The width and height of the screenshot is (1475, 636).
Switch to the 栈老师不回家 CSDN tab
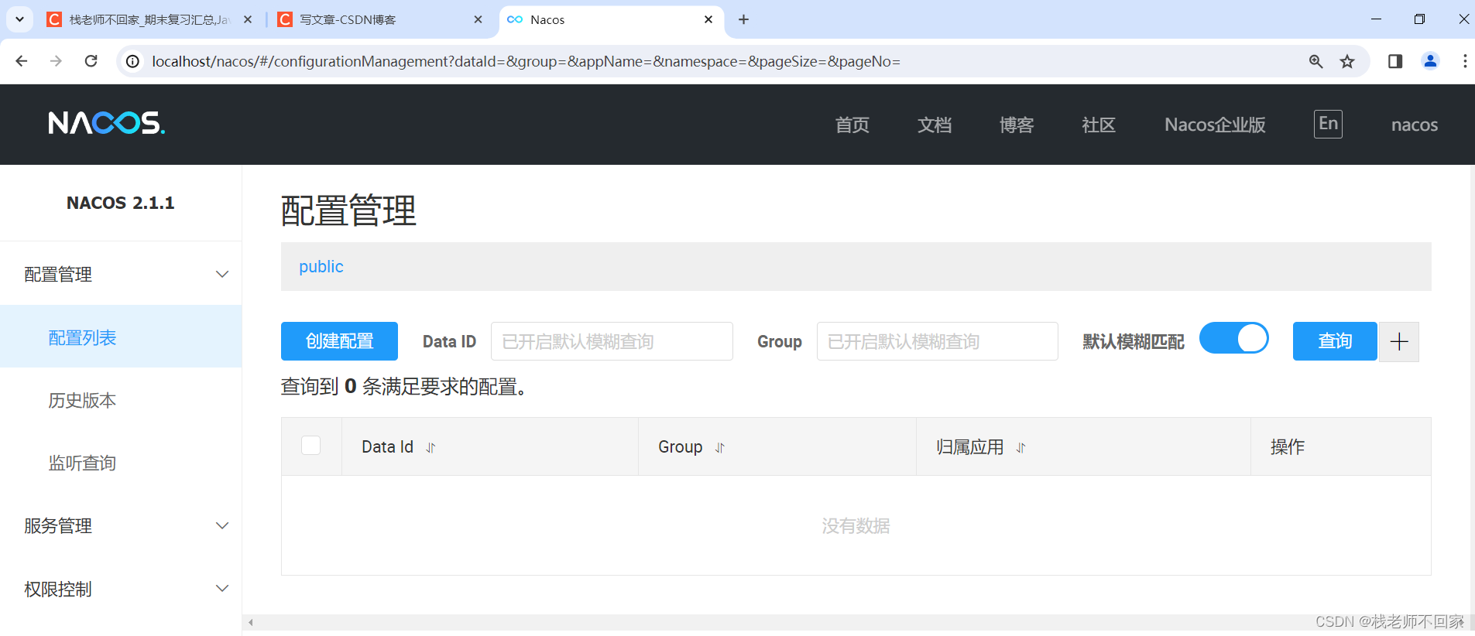(x=149, y=19)
